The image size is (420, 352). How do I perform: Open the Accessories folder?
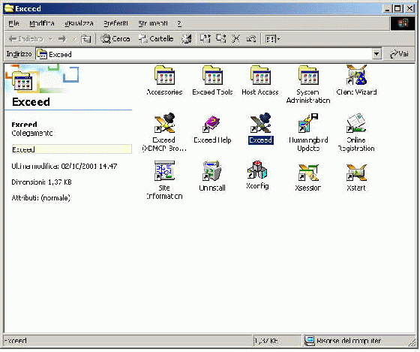pos(164,80)
